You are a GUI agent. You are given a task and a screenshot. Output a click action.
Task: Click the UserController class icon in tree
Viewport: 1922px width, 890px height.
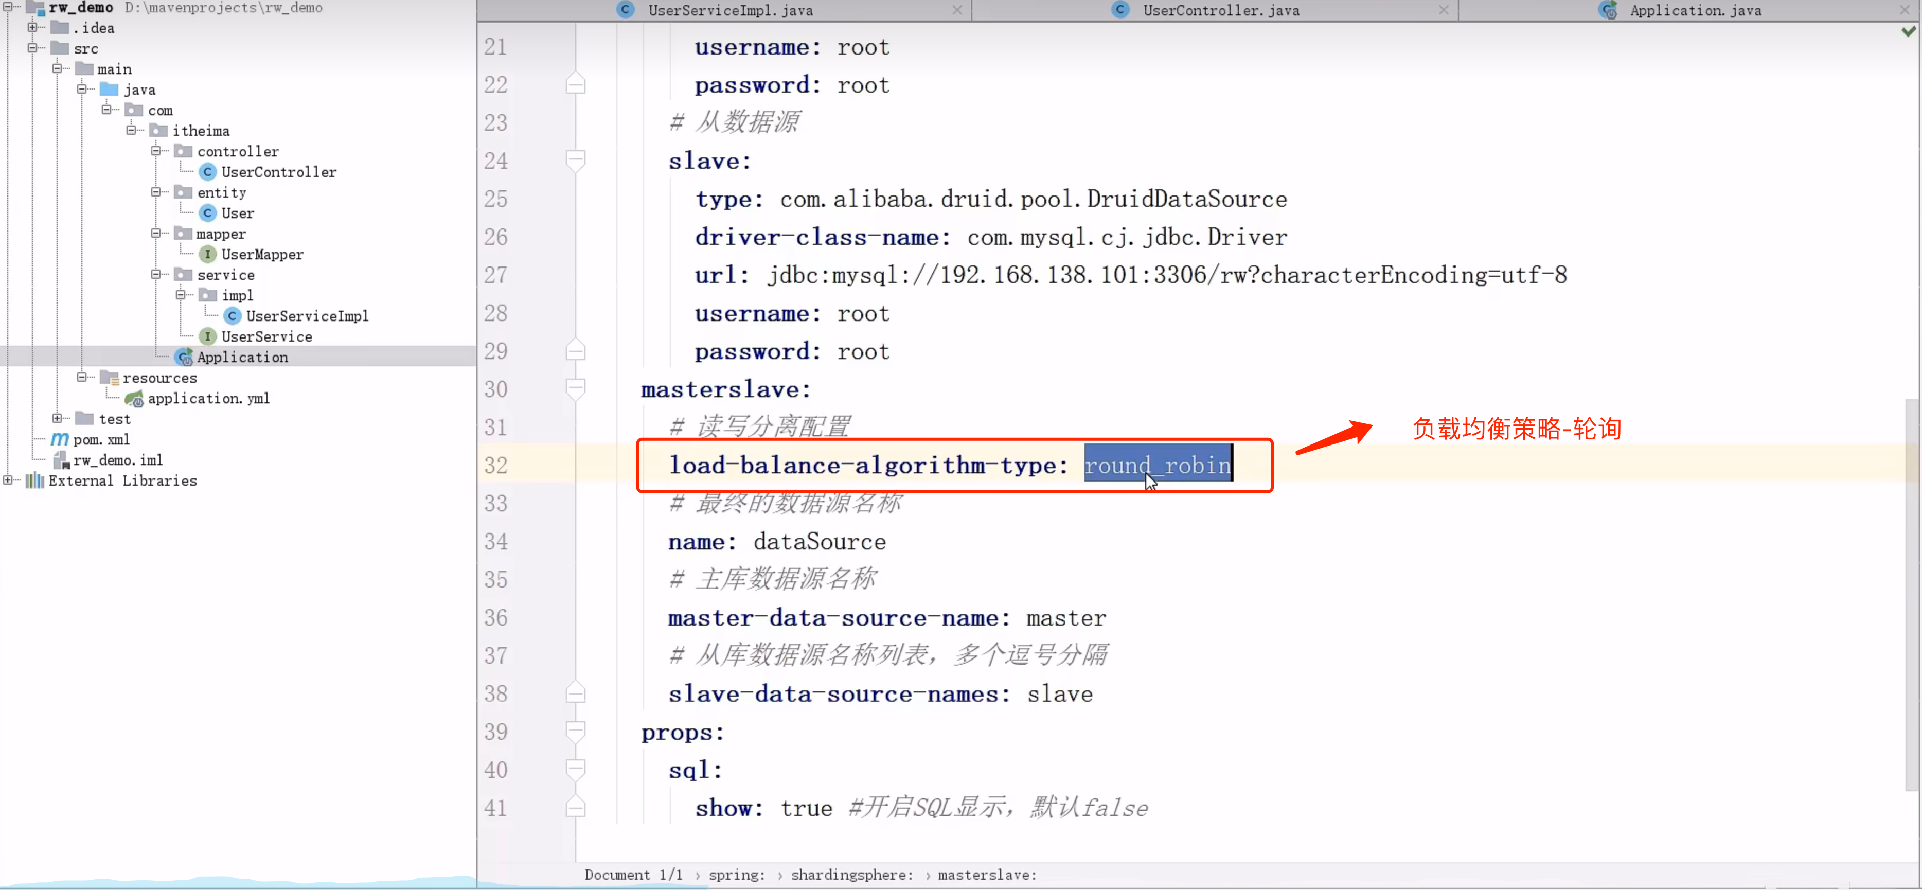(x=207, y=172)
